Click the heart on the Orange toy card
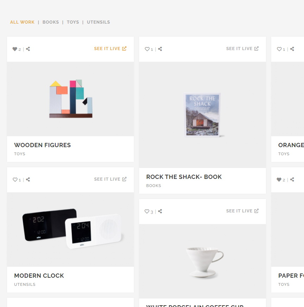Screen dimensions: 304x307 coord(279,49)
